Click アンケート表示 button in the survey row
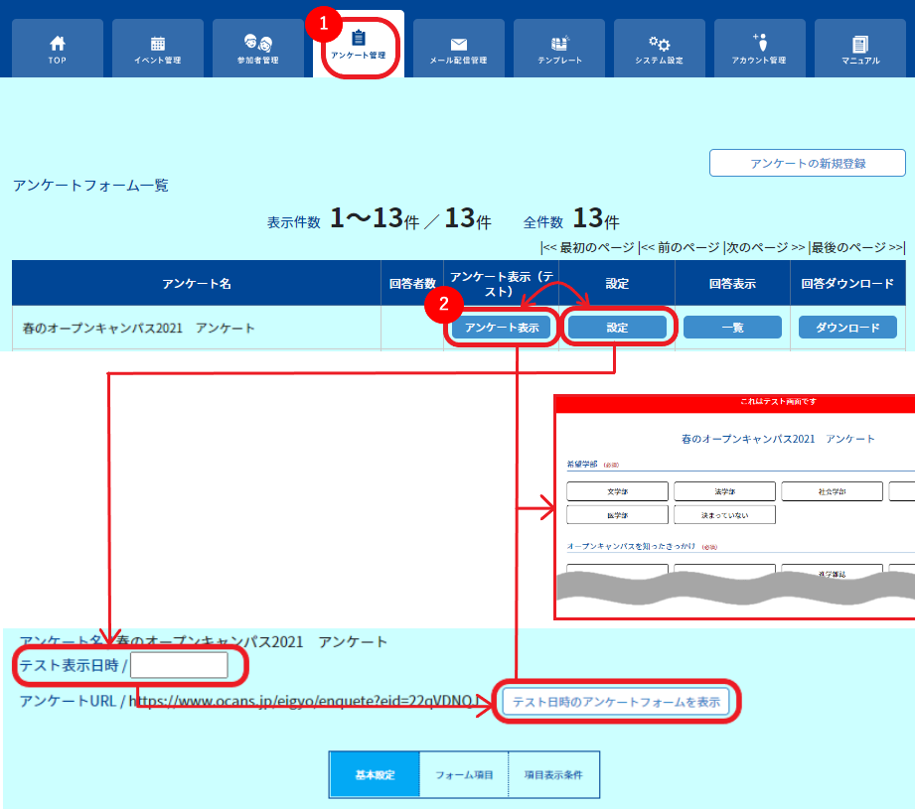This screenshot has height=809, width=915. (x=502, y=328)
